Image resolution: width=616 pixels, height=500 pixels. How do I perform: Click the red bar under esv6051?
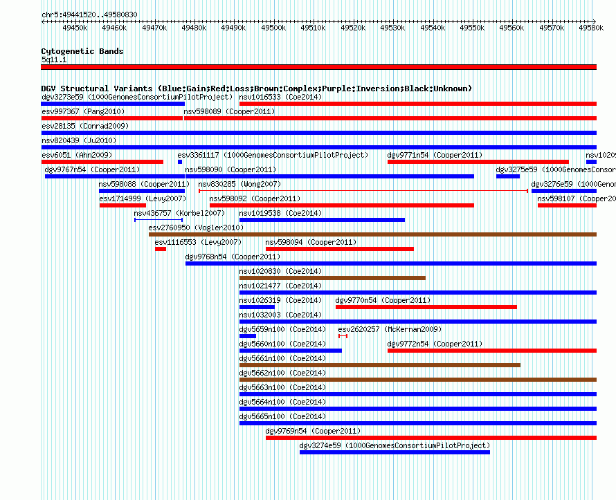[x=102, y=162]
